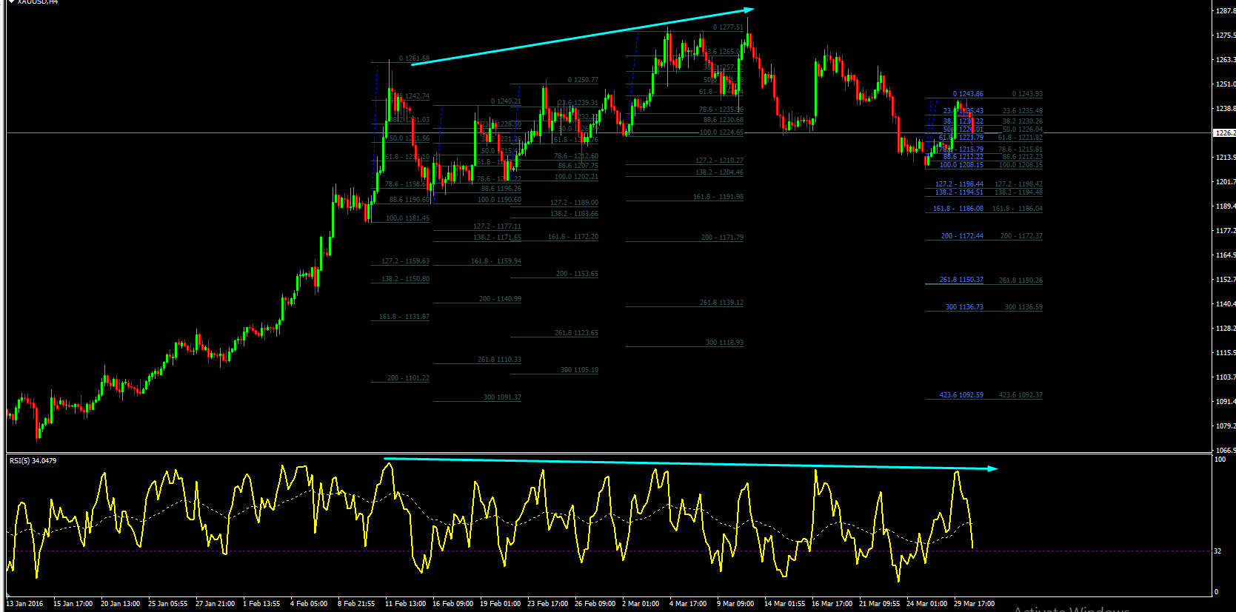Select the gray 300 1136.59 level
1236x612 pixels.
1023,307
